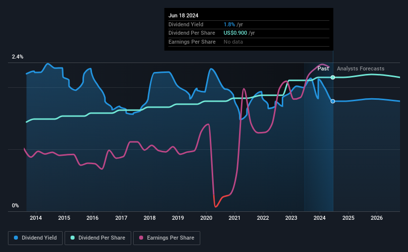Click the 1.8% dividend yield value
The width and height of the screenshot is (408, 252).
(229, 24)
